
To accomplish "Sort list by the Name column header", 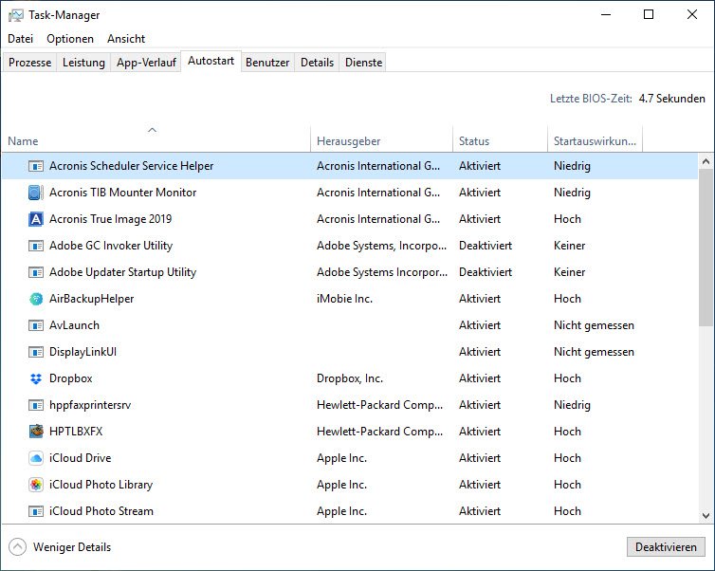I will coord(24,141).
